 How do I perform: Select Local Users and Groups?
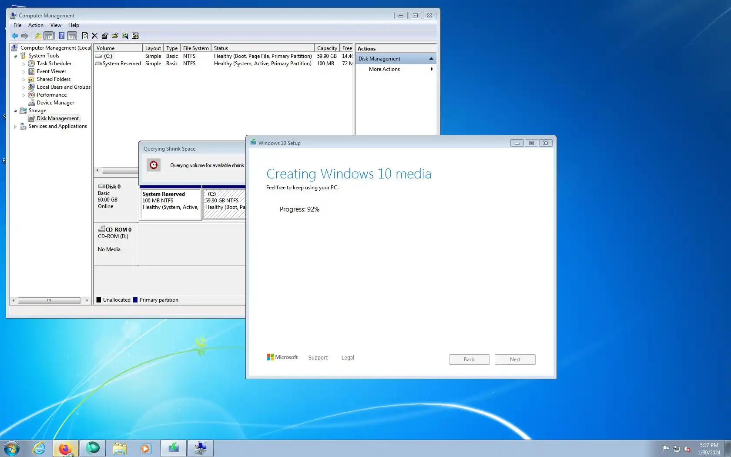click(64, 87)
